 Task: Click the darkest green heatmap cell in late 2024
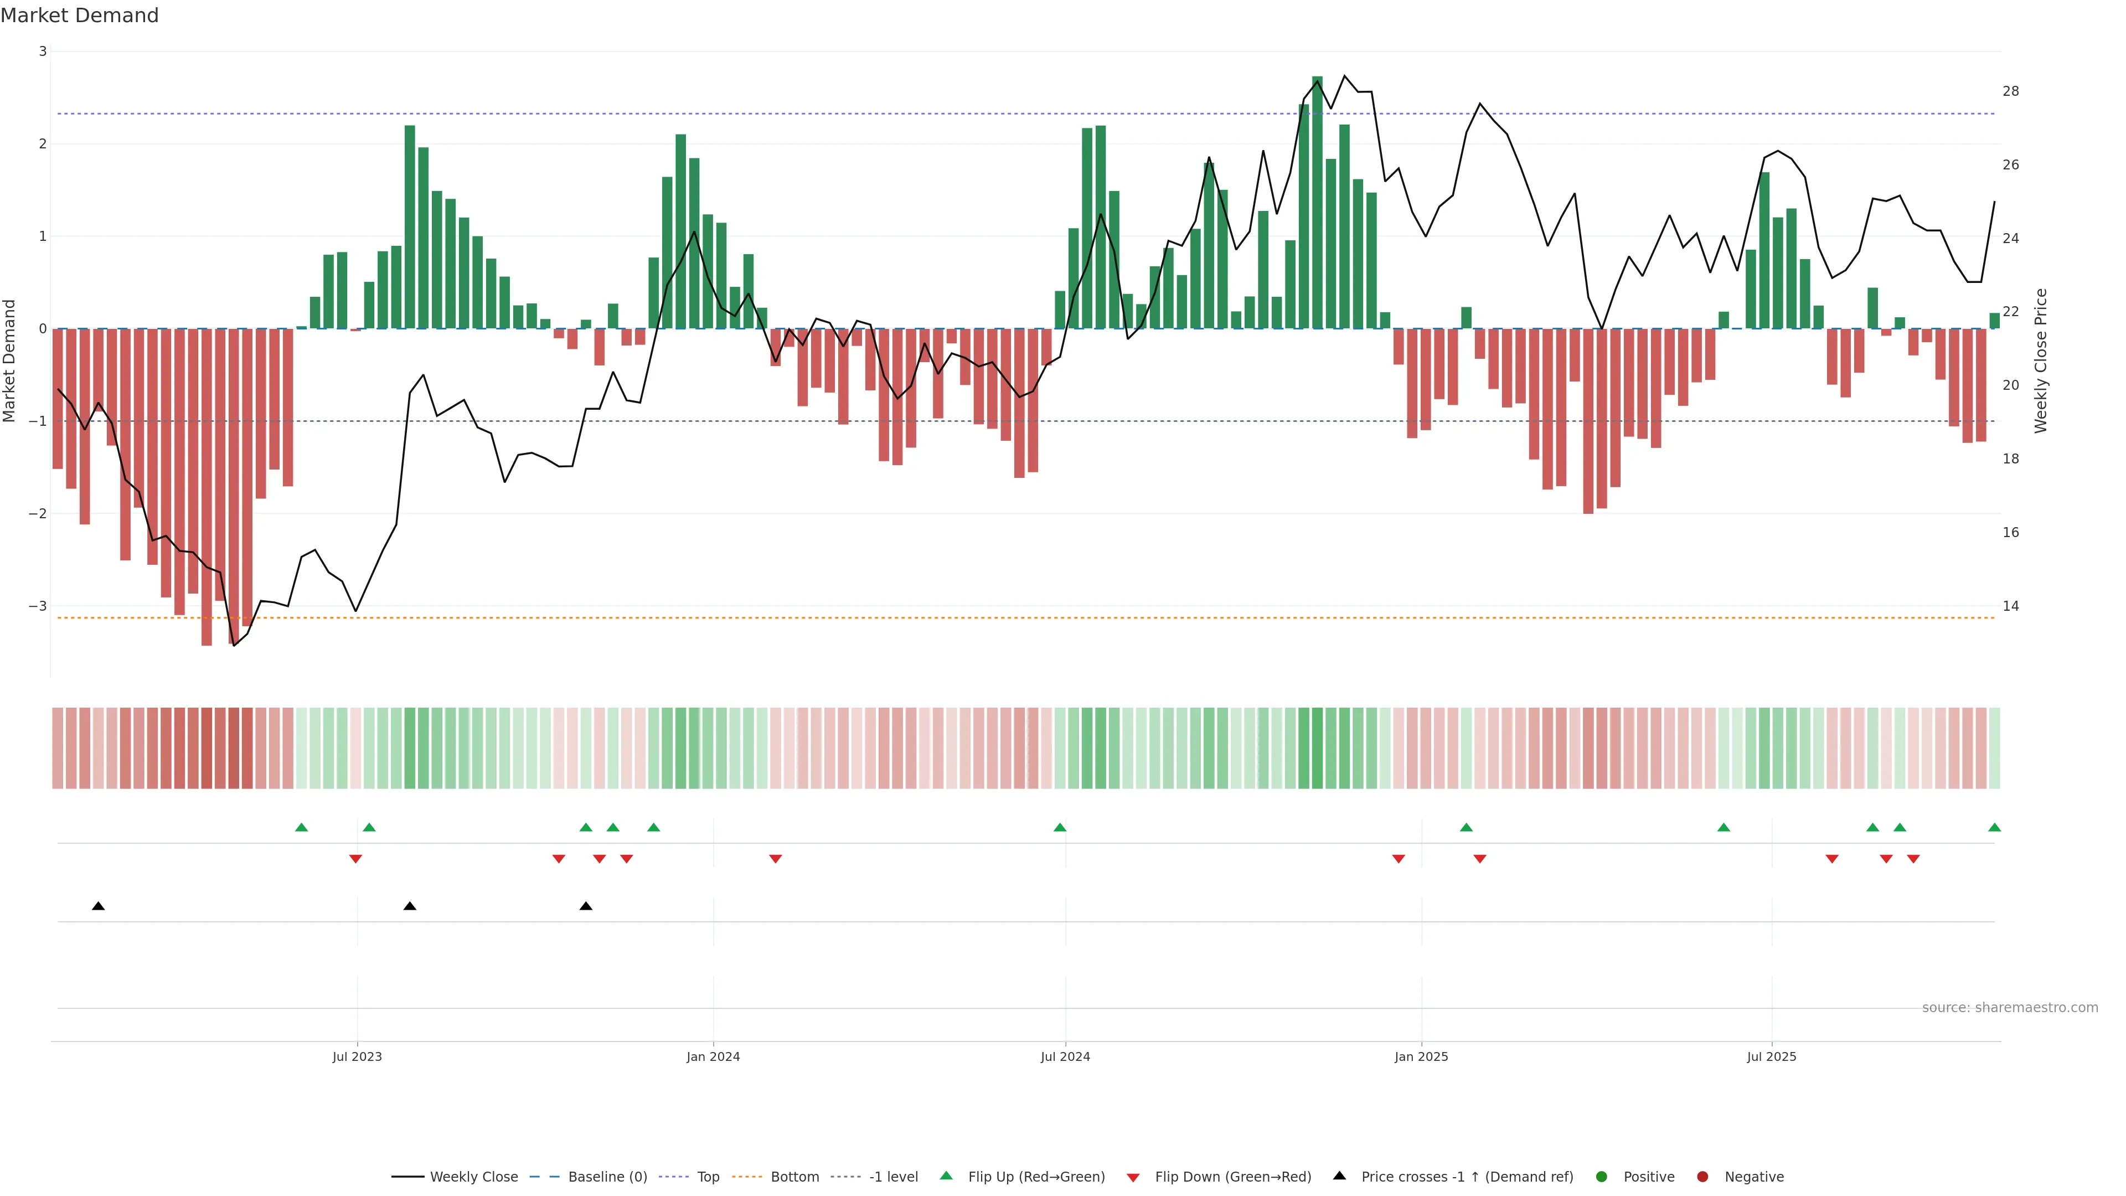point(1317,748)
